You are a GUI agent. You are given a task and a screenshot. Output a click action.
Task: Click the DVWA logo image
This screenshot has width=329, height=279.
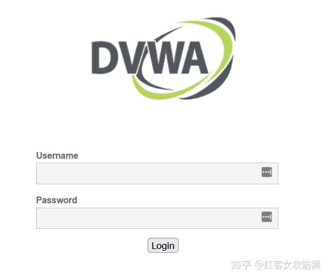(x=164, y=58)
